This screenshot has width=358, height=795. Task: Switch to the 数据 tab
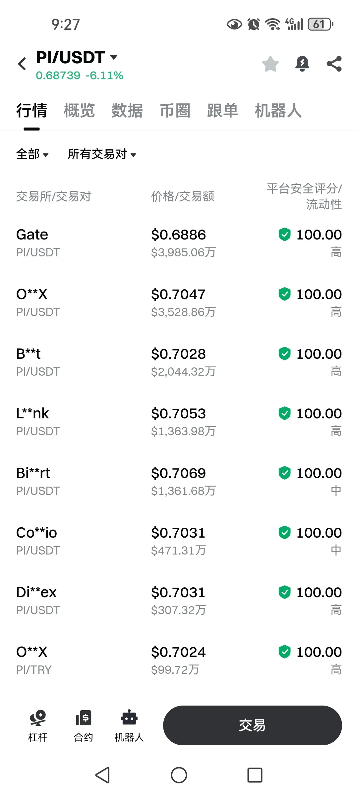click(127, 110)
